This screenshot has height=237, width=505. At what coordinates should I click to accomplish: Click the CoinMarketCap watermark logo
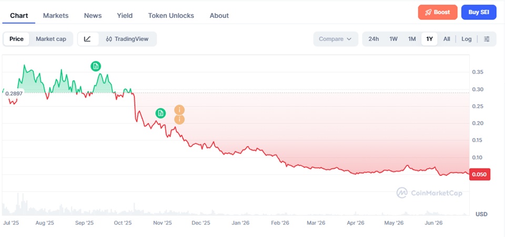tap(429, 193)
